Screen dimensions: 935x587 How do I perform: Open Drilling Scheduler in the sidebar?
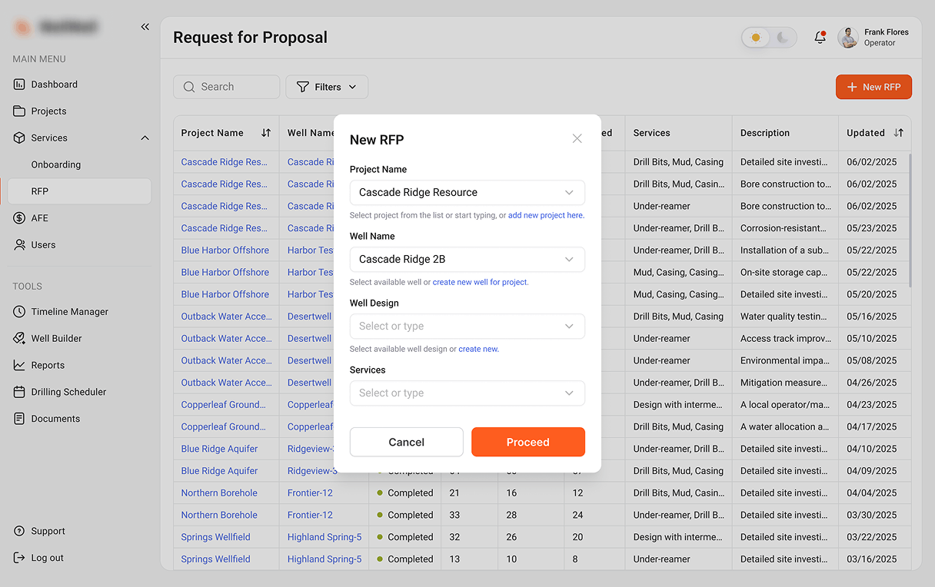click(x=68, y=392)
